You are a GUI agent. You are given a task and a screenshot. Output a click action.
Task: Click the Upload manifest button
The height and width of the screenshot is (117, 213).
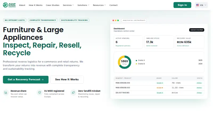(196, 30)
